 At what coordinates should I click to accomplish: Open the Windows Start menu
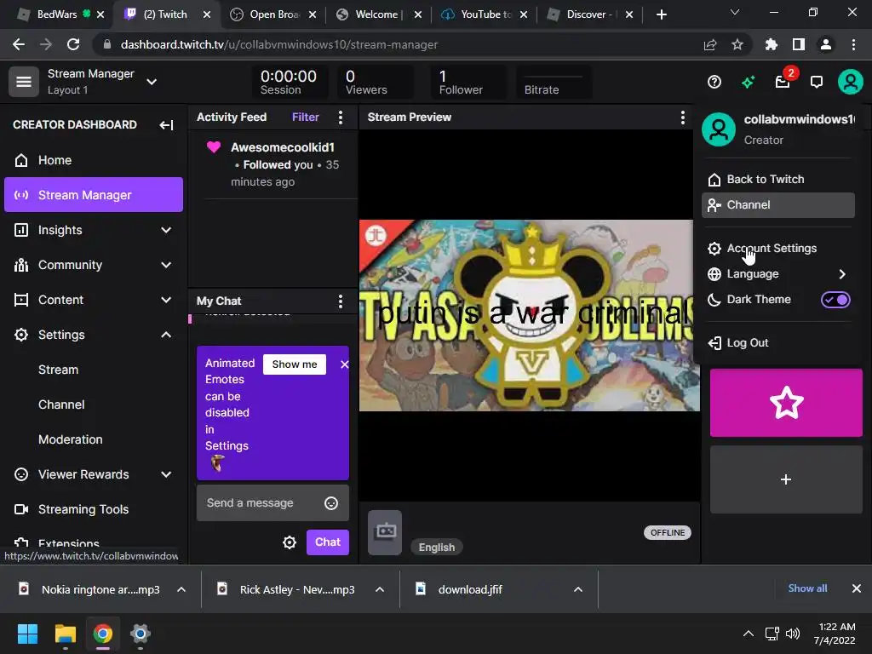pyautogui.click(x=27, y=634)
